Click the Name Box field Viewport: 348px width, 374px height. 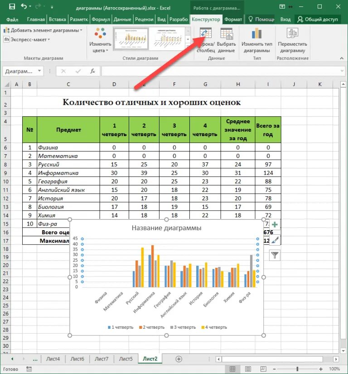click(x=20, y=71)
